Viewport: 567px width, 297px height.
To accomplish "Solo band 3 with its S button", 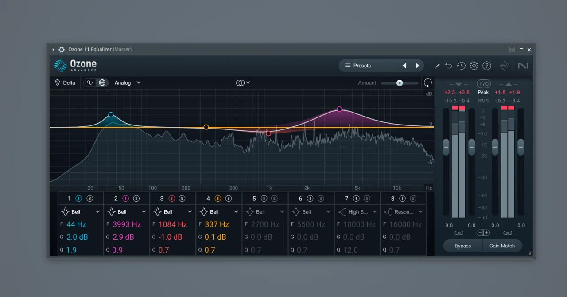I will (182, 199).
